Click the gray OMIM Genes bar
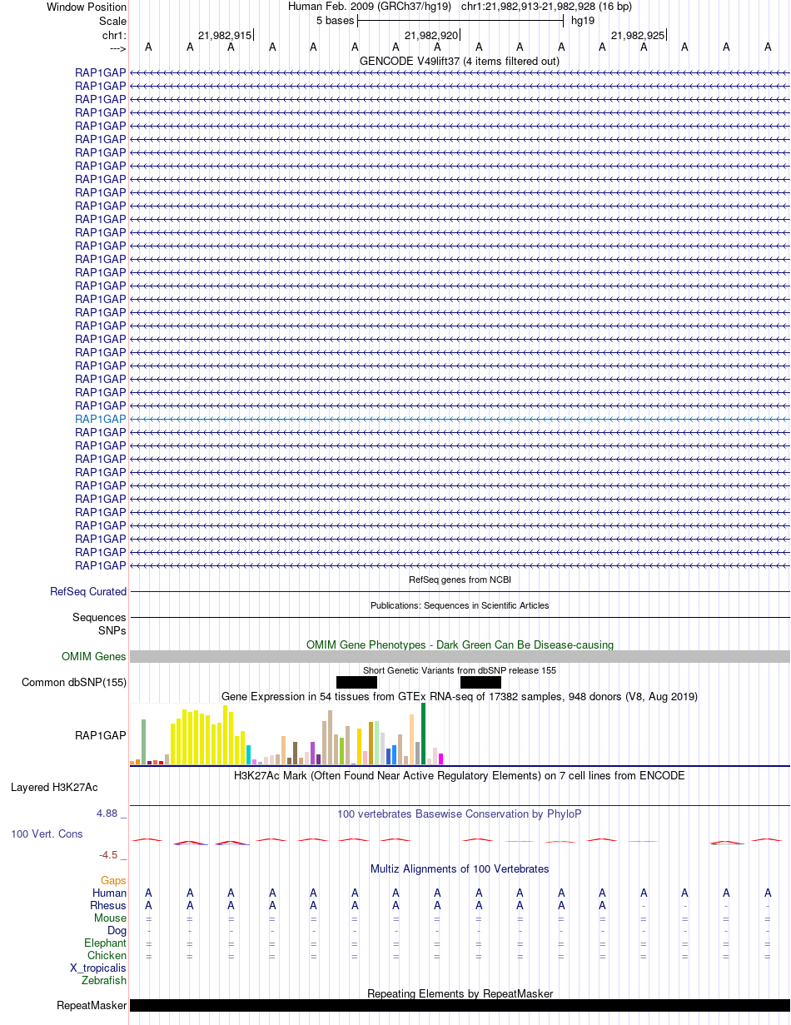791x1025 pixels. (x=460, y=657)
